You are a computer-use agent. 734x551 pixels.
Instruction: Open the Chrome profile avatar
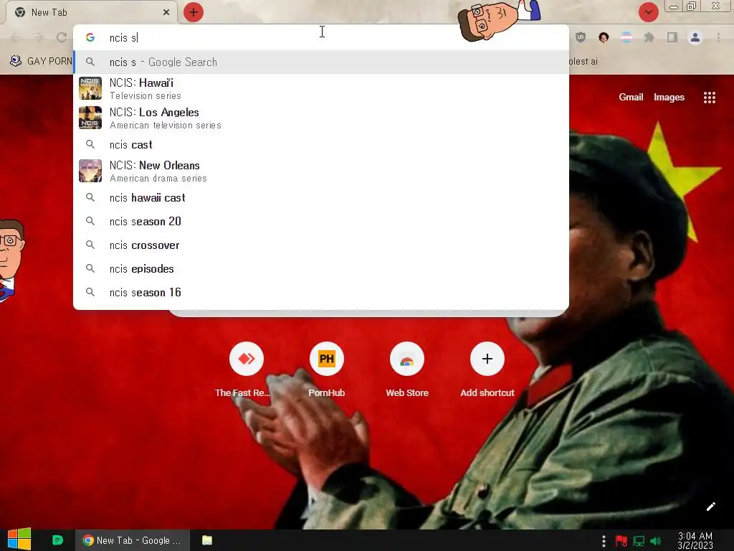[x=695, y=37]
